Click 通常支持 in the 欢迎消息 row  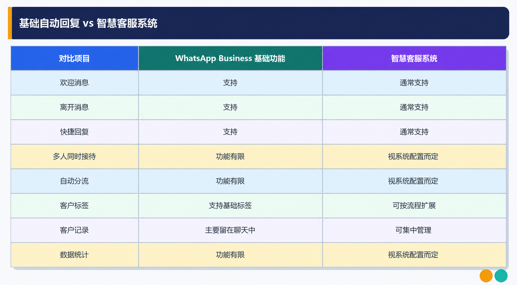pyautogui.click(x=414, y=83)
